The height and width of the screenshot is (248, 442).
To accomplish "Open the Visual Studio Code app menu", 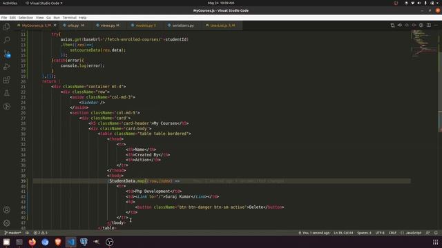I will [44, 3].
